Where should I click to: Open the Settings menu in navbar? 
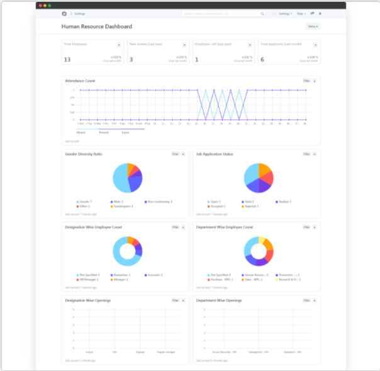[x=286, y=13]
